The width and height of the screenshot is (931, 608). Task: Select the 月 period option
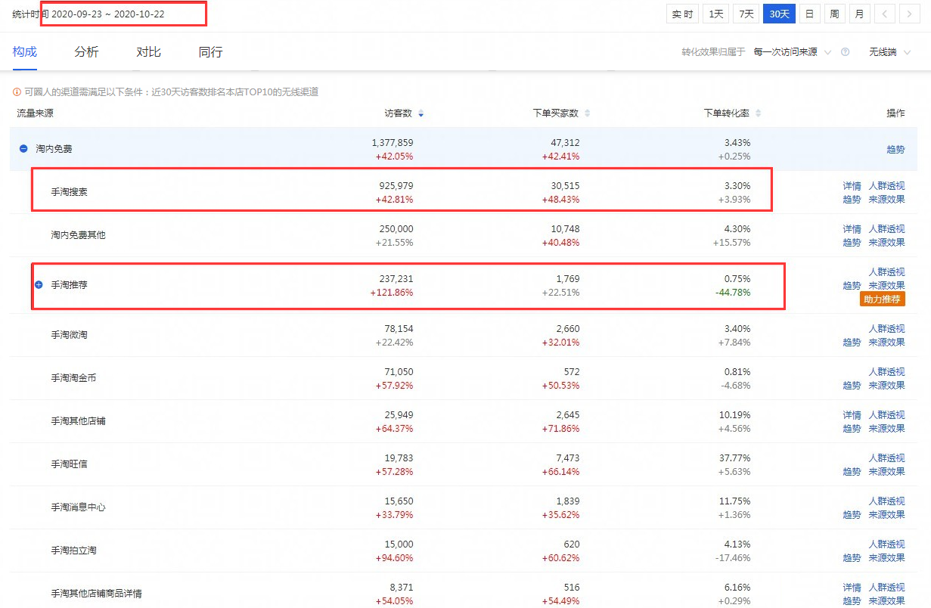coord(858,14)
